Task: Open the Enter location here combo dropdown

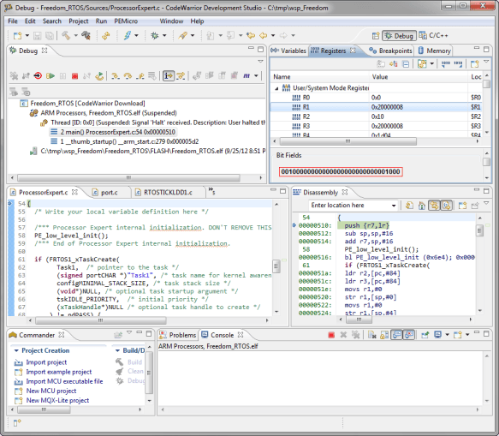Action: coord(394,206)
